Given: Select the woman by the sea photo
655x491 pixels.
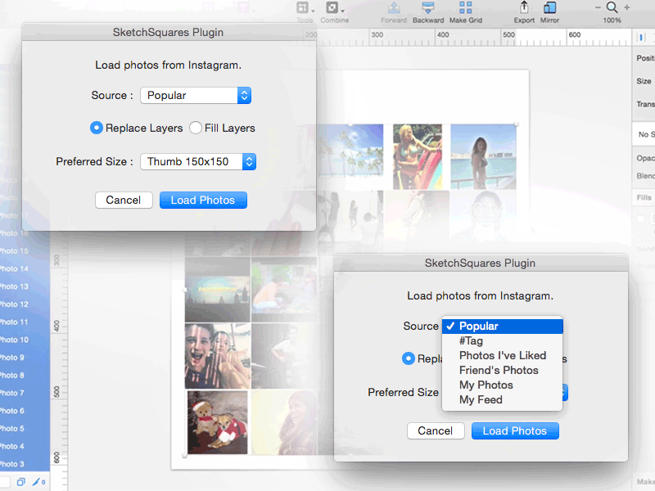Looking at the screenshot, I should pos(483,156).
